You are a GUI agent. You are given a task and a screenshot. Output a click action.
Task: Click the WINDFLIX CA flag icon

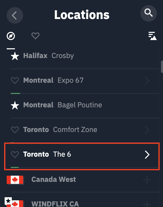click(x=15, y=204)
